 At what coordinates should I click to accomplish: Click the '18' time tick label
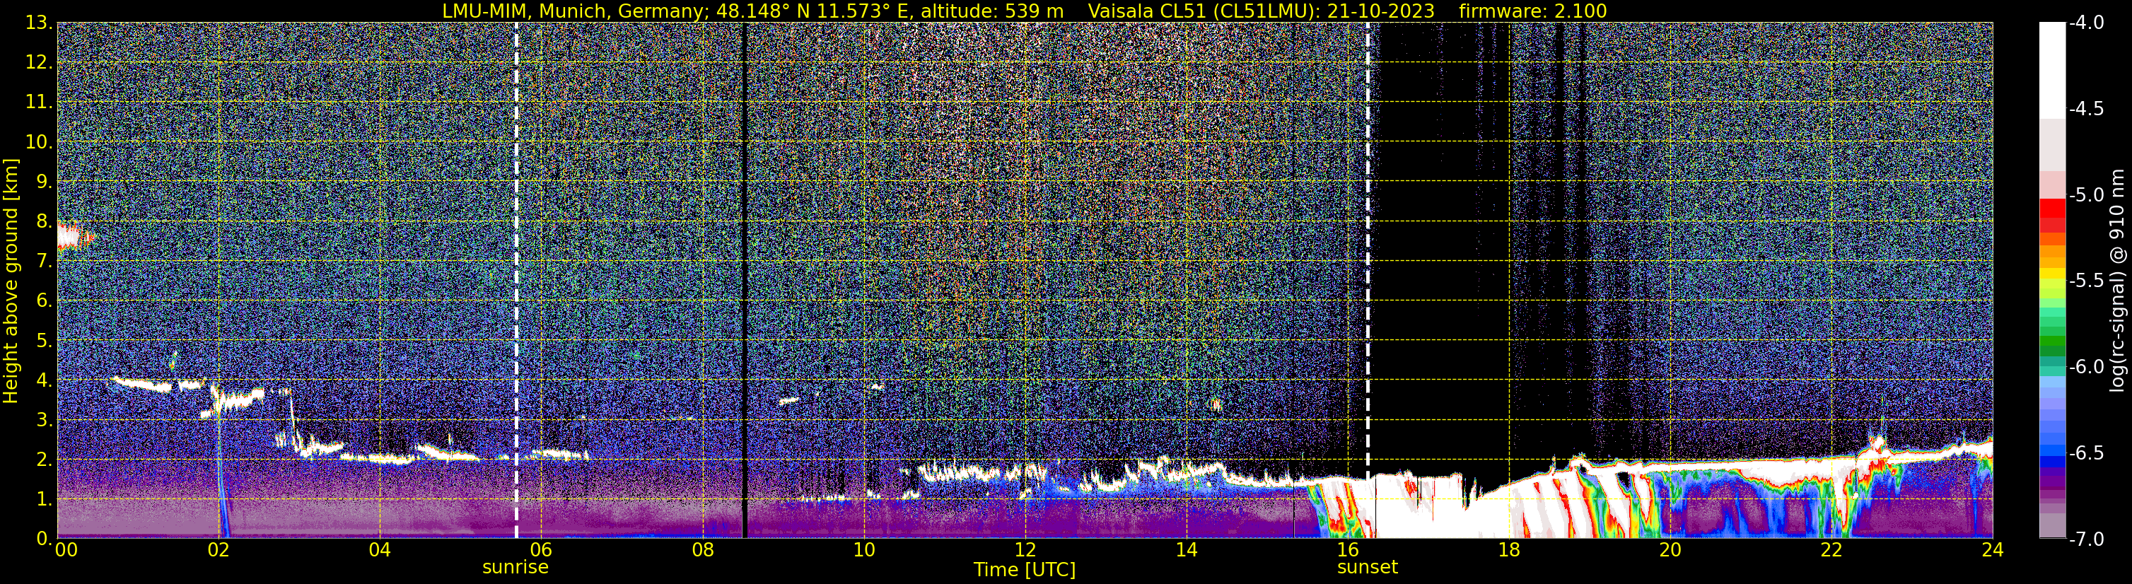coord(1509,550)
